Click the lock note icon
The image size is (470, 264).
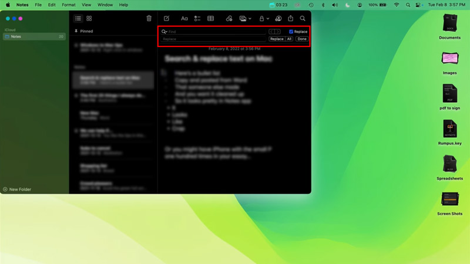[261, 19]
